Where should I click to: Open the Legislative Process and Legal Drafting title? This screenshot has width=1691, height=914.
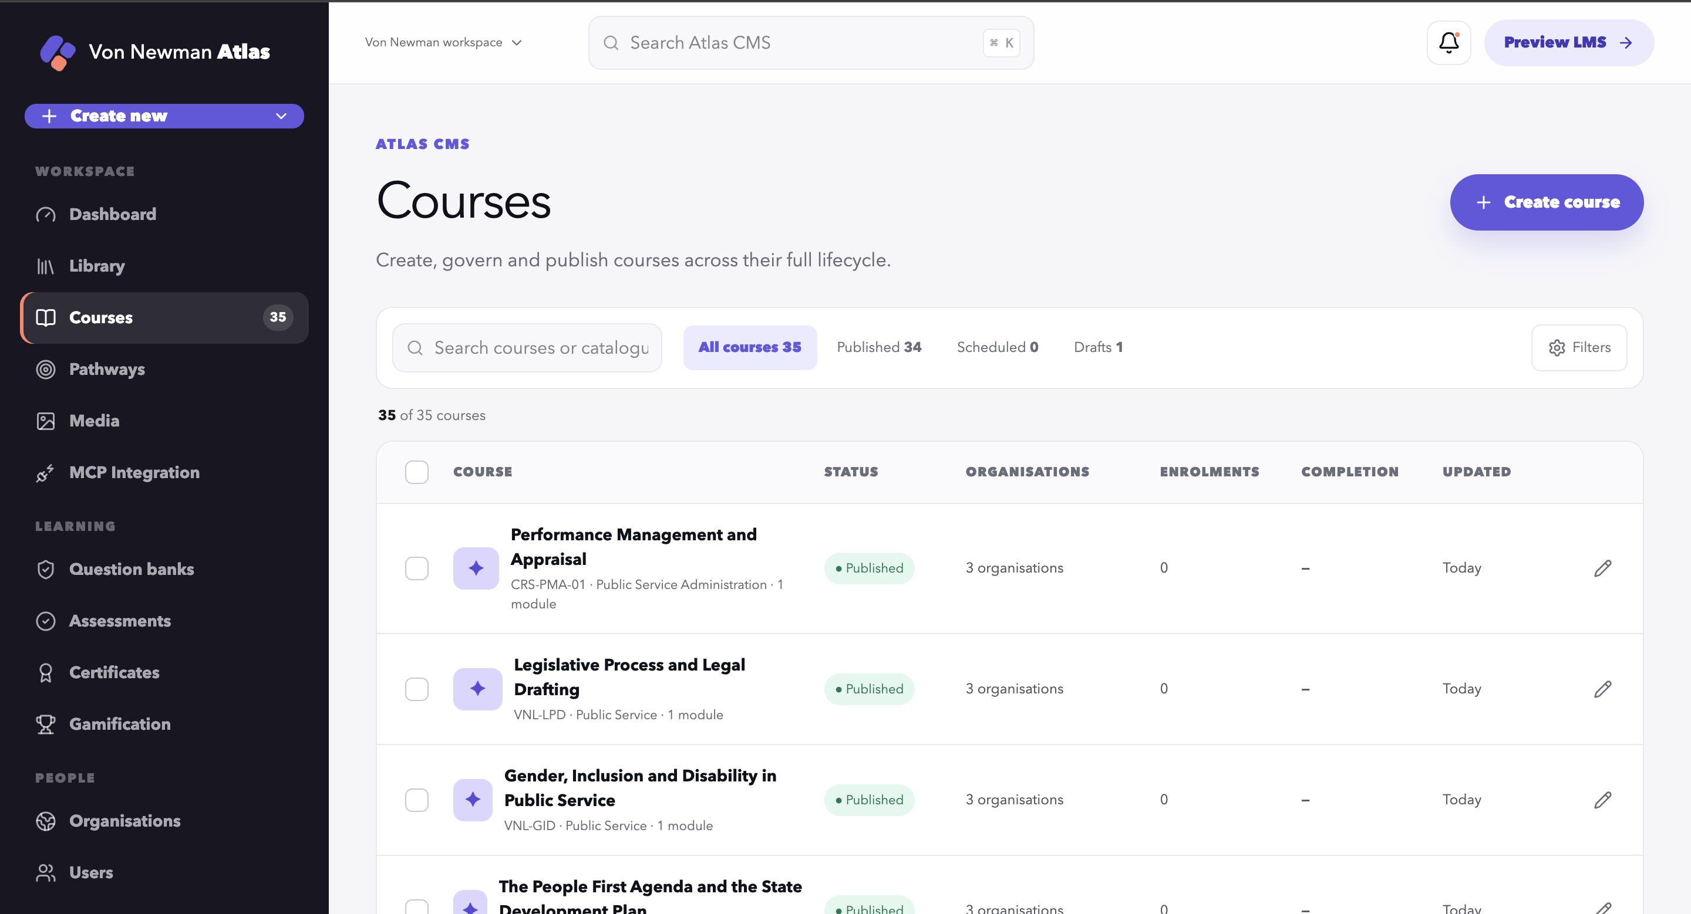tap(629, 678)
